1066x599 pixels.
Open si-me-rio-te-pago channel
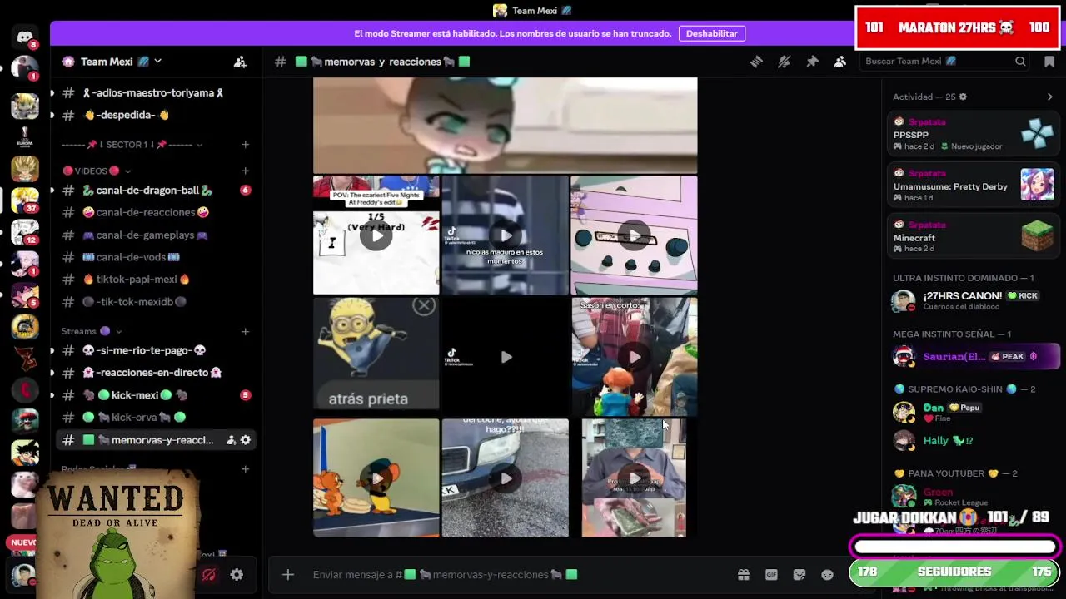click(155, 350)
